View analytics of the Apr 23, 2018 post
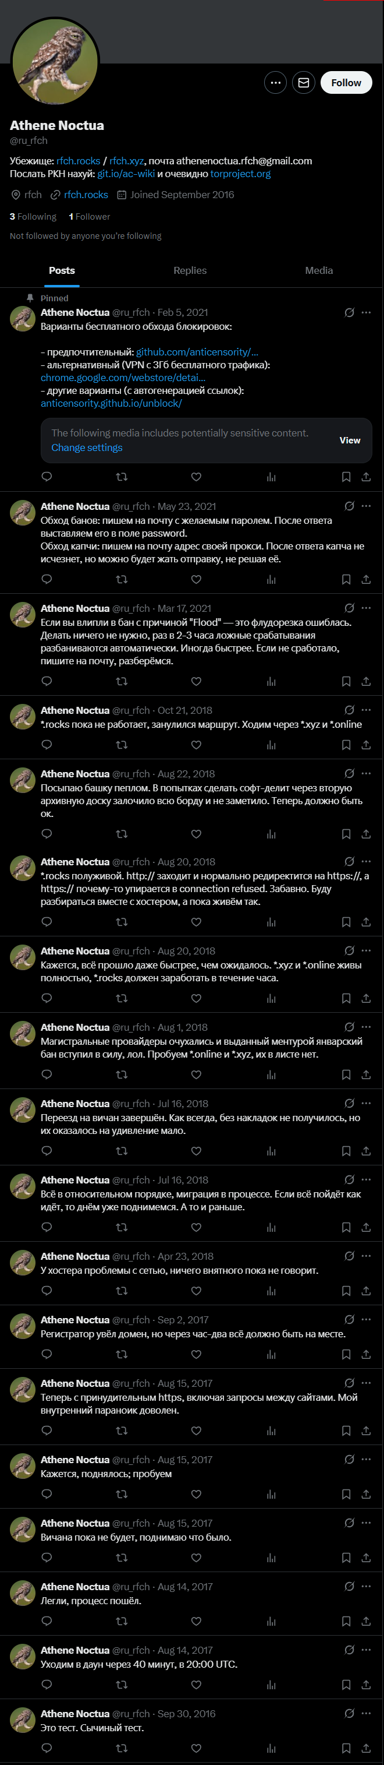Screen dimensions: 384x1765 point(271,1291)
